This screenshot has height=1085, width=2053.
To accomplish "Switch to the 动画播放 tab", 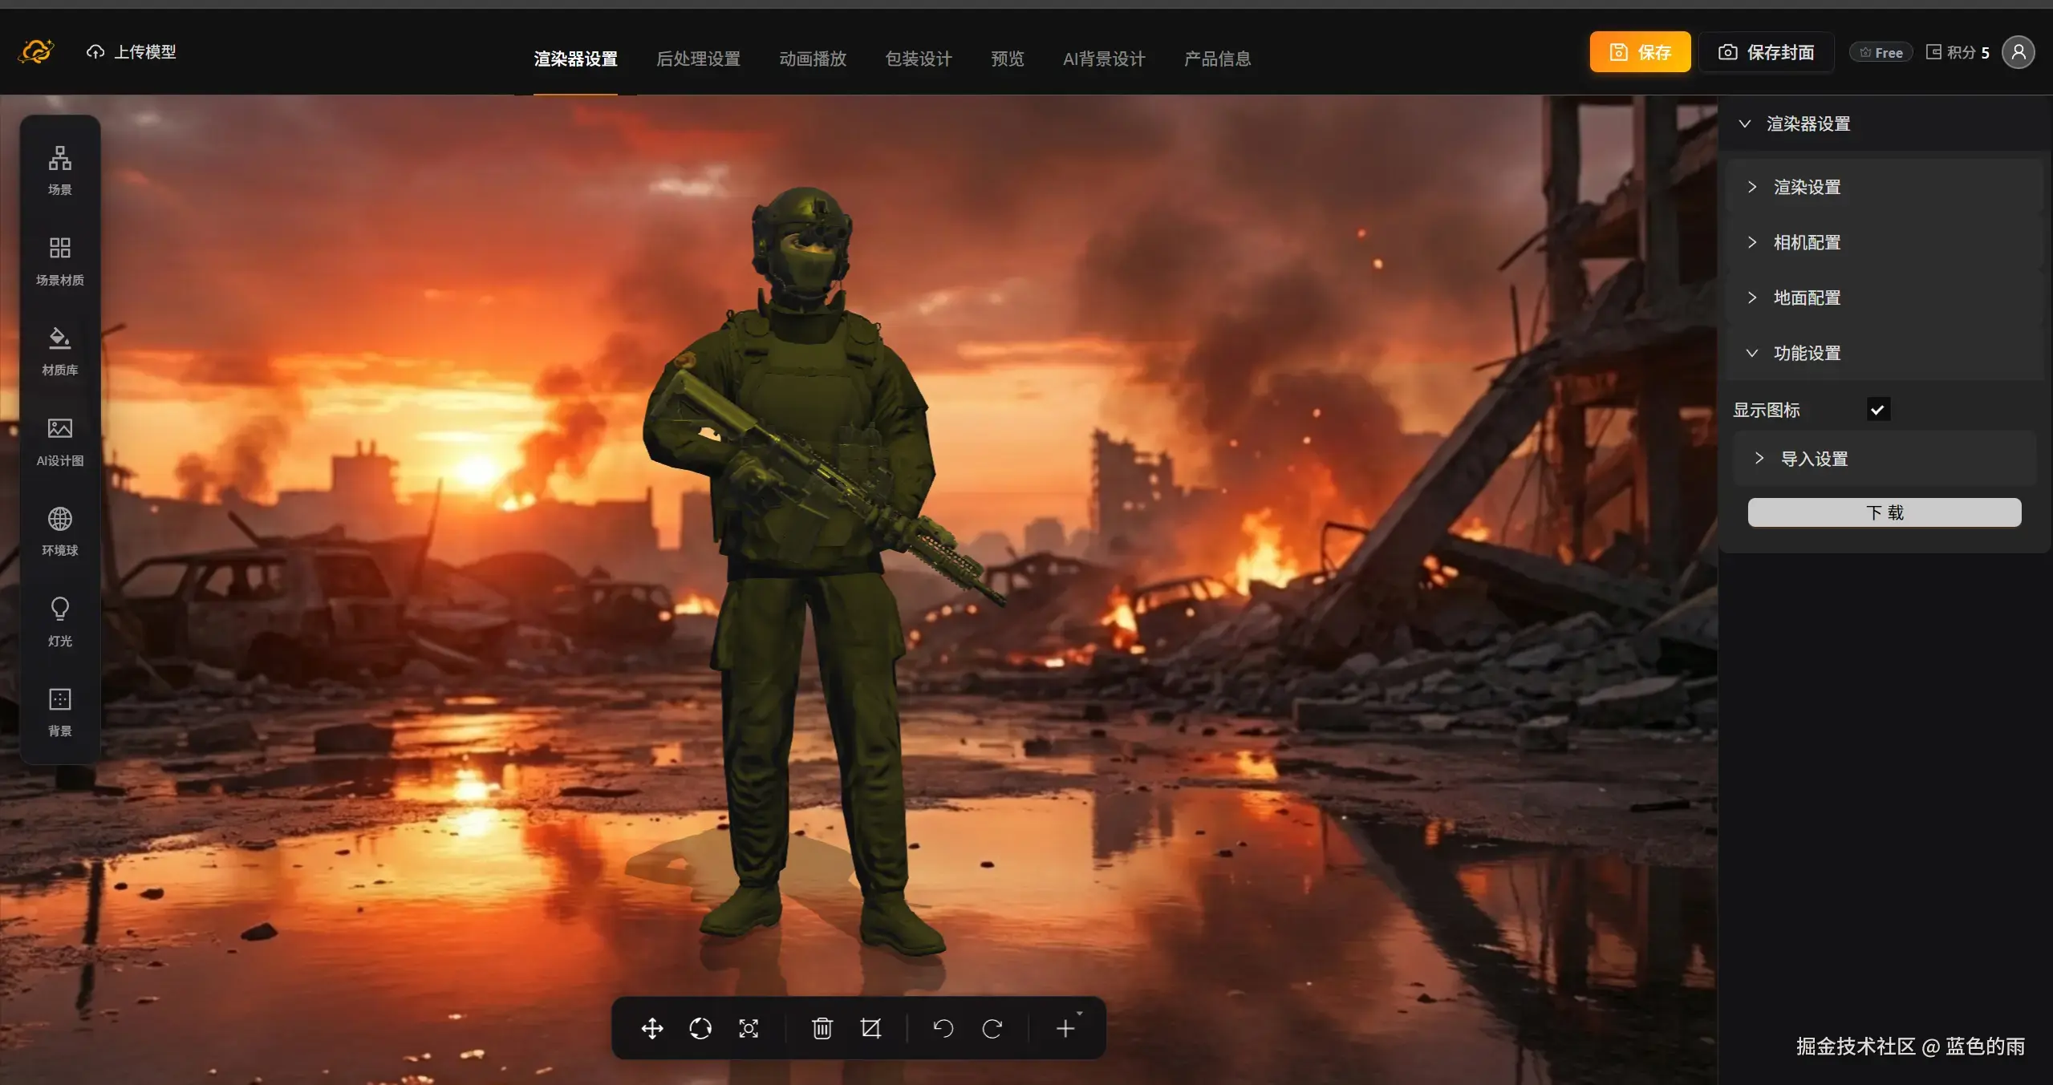I will [812, 58].
